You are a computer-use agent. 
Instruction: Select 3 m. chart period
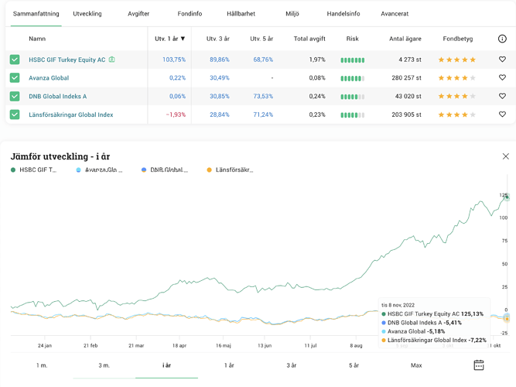tap(104, 365)
